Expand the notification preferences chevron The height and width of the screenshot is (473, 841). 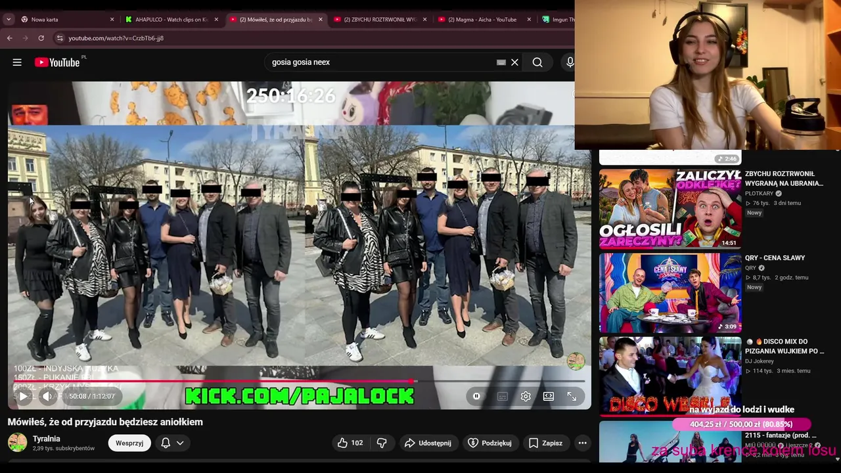click(x=180, y=443)
